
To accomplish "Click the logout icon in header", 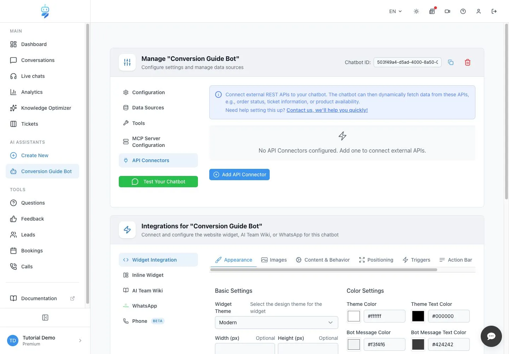I will coord(494,11).
